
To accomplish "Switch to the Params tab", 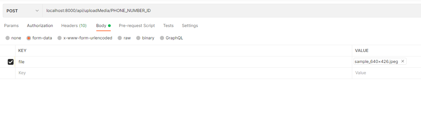I will 11,26.
